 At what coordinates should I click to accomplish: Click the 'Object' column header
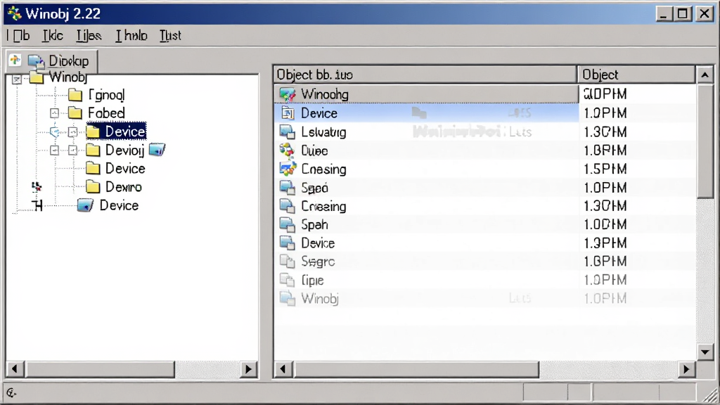click(x=636, y=75)
